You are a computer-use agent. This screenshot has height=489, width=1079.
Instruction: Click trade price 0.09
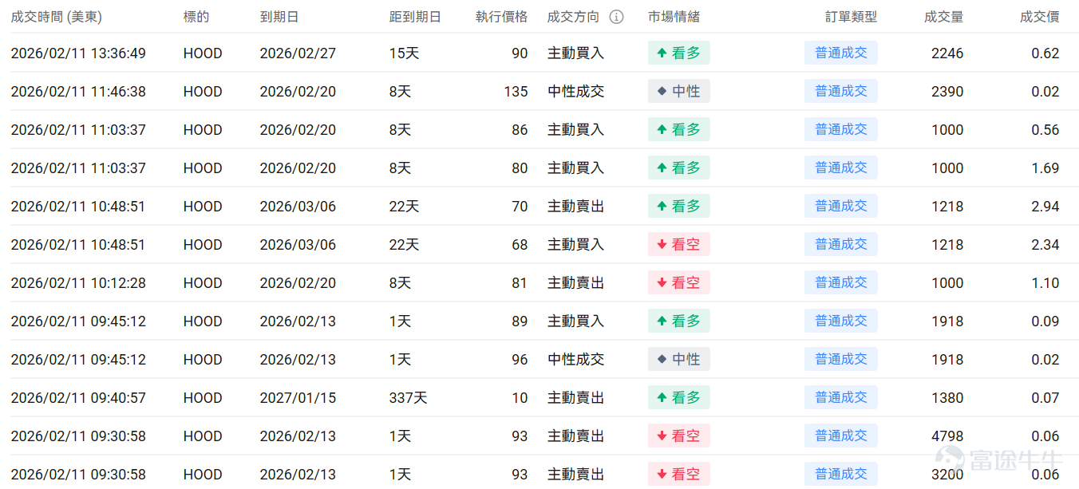(1045, 321)
